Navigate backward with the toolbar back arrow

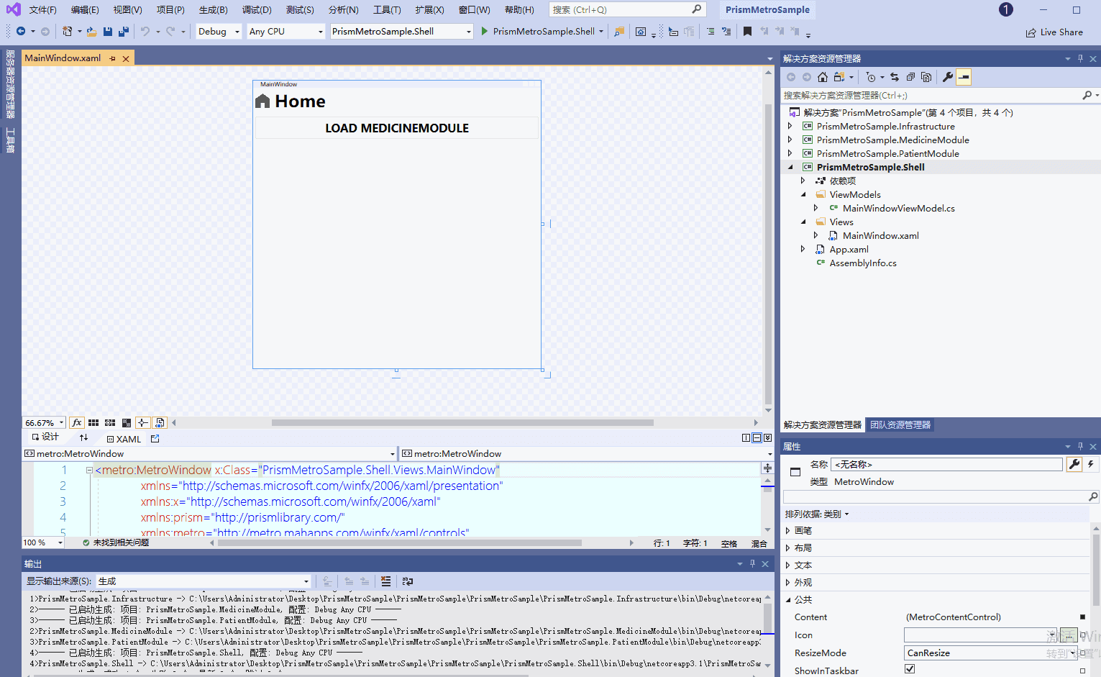[x=20, y=31]
